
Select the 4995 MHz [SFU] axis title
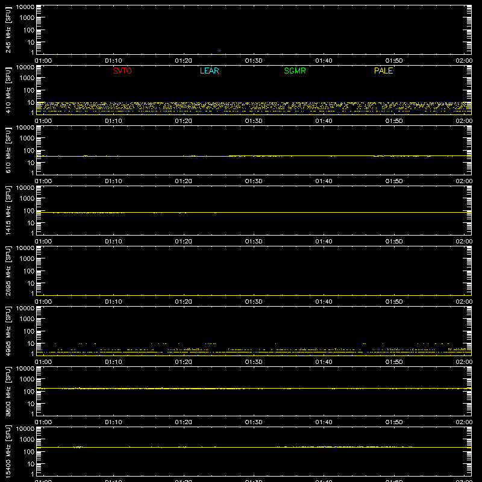(8, 331)
